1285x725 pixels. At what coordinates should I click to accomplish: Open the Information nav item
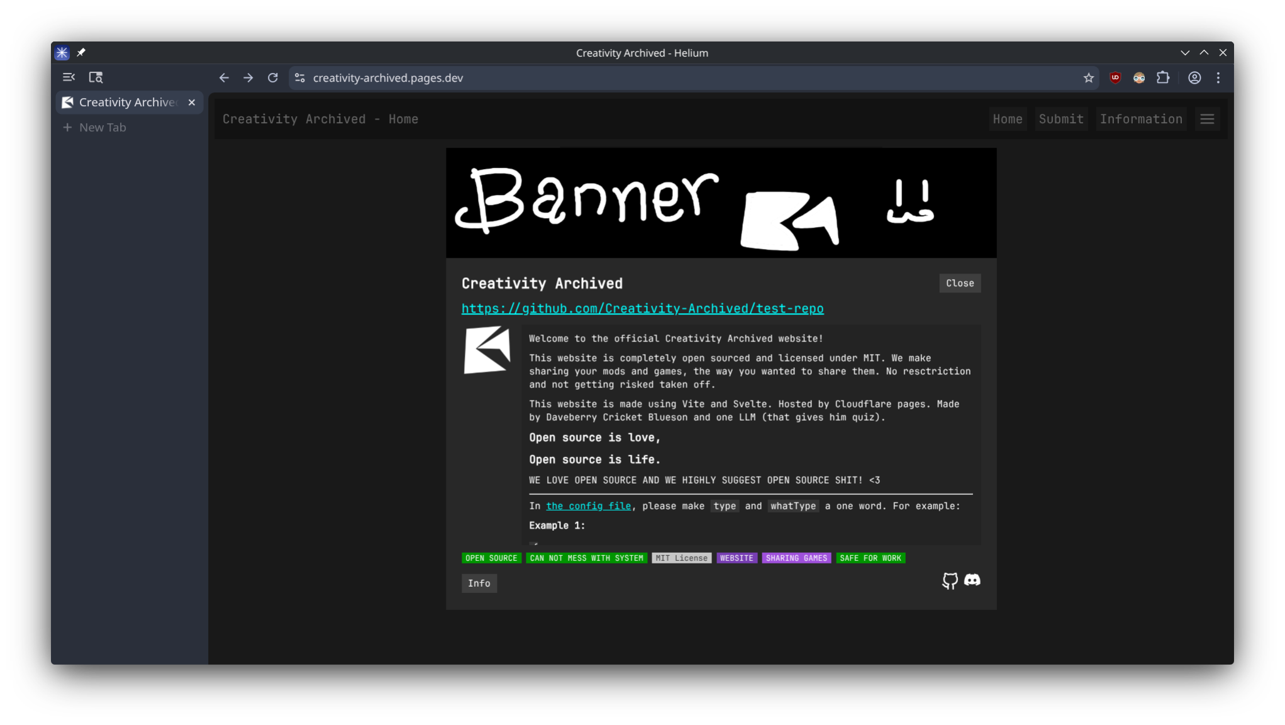pyautogui.click(x=1140, y=119)
